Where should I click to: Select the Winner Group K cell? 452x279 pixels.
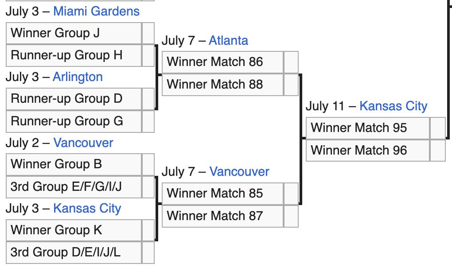(x=74, y=230)
